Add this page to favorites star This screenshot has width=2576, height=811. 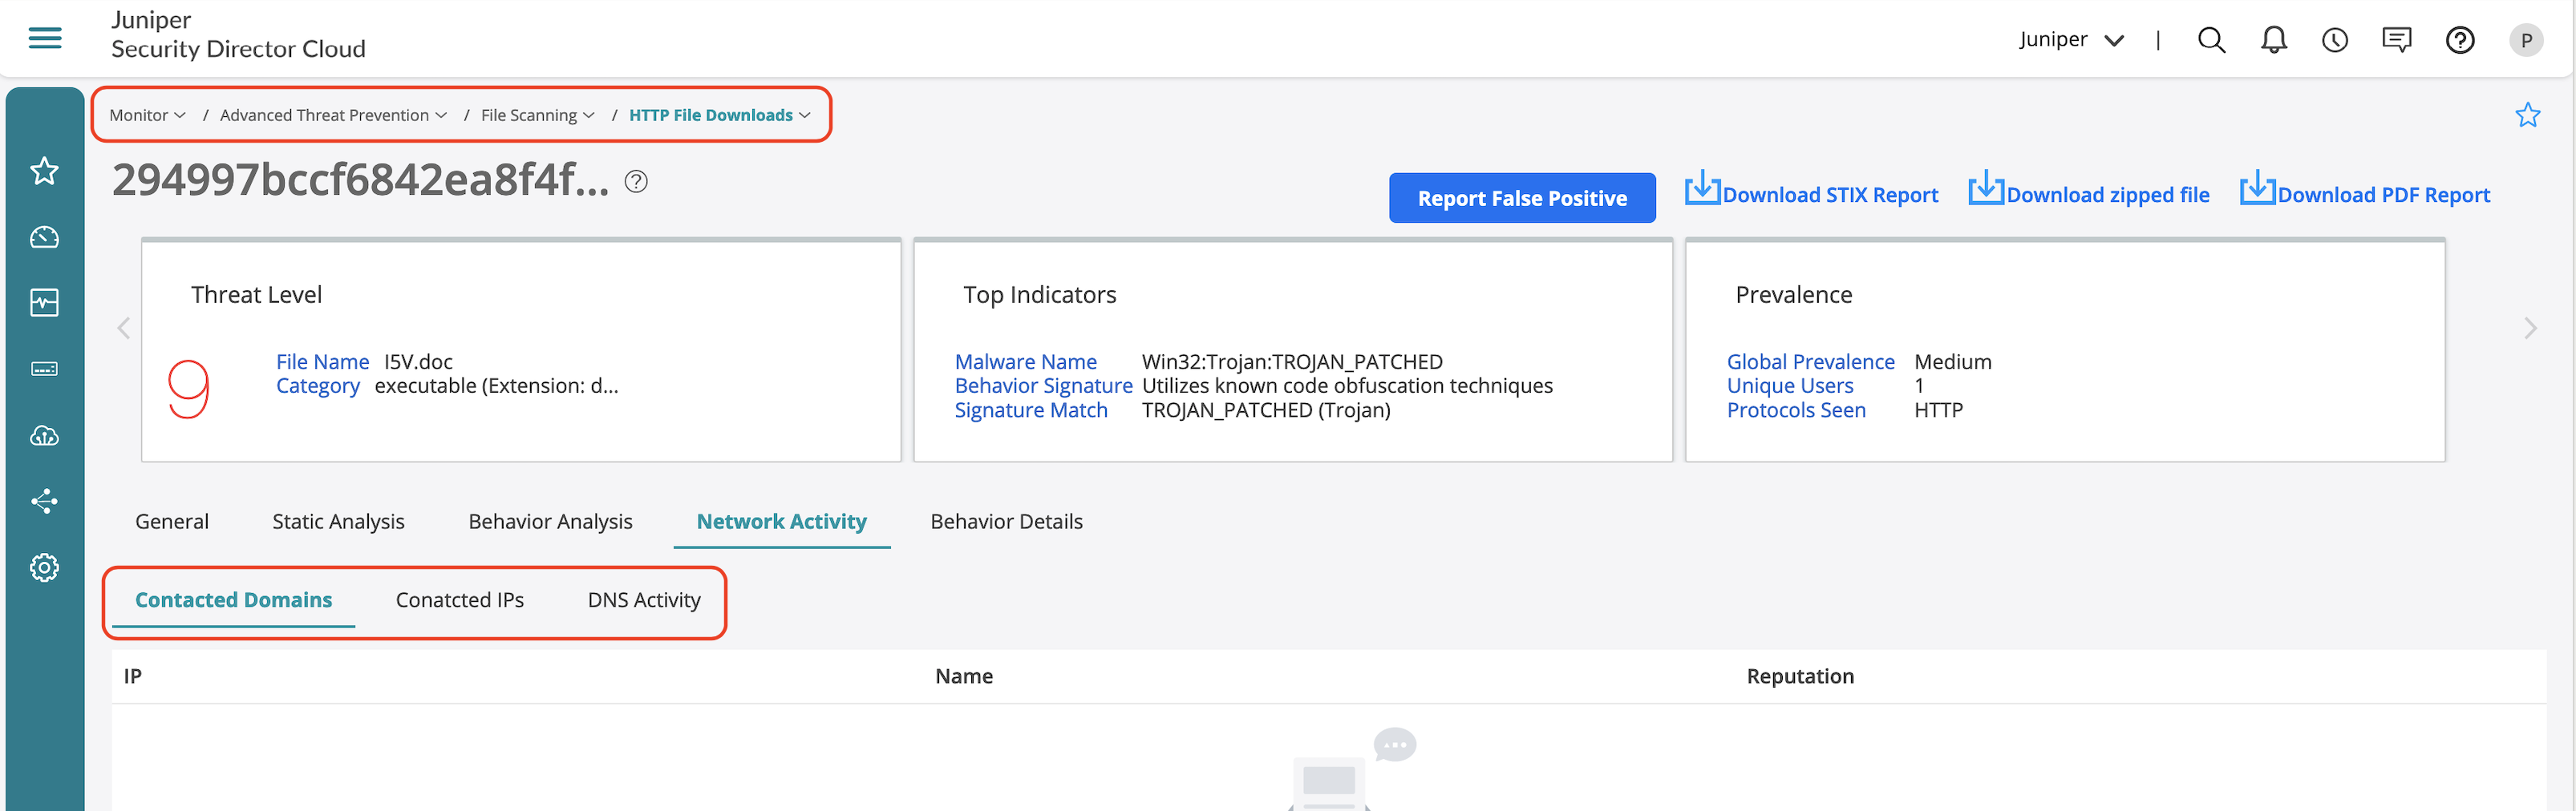(x=2527, y=116)
